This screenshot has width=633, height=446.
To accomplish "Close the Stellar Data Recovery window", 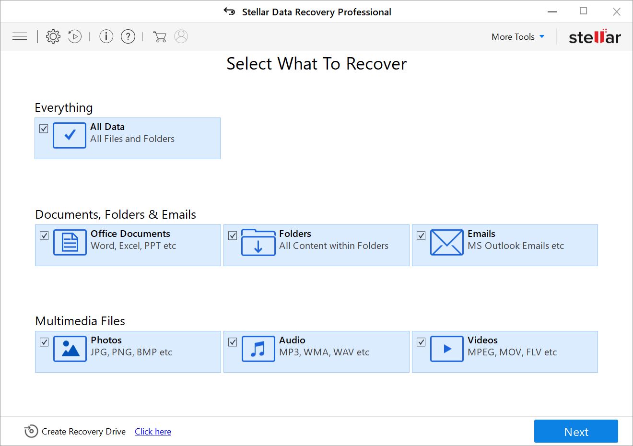I will tap(617, 12).
